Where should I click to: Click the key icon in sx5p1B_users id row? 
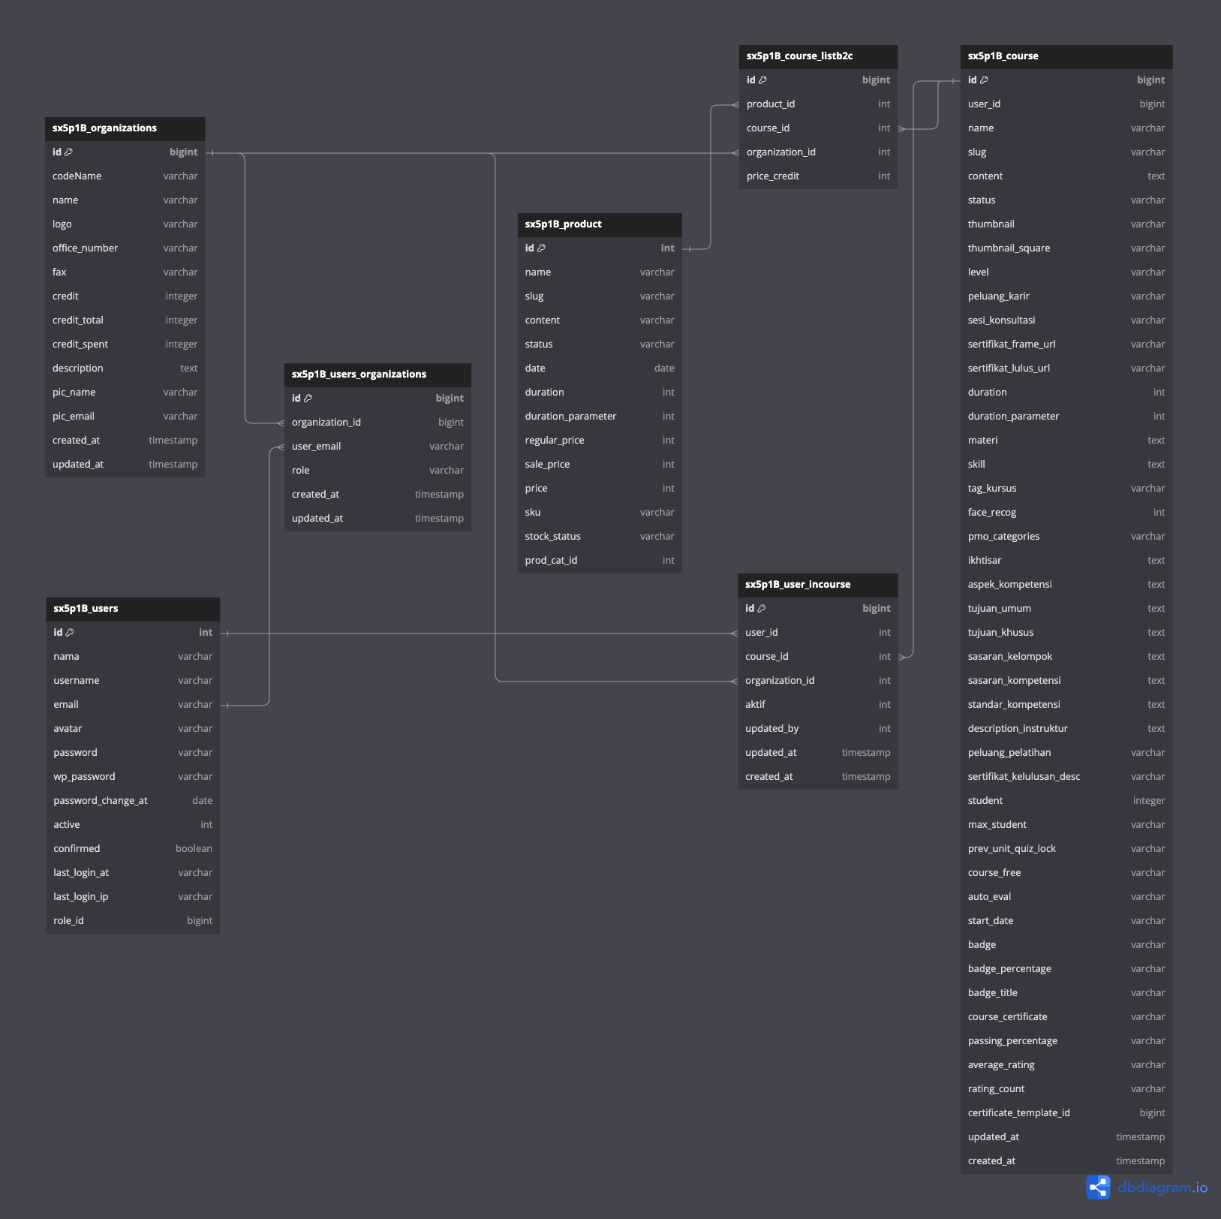(70, 633)
